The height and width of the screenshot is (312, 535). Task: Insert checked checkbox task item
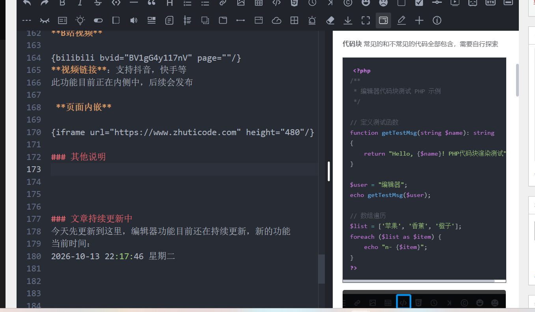tap(419, 2)
